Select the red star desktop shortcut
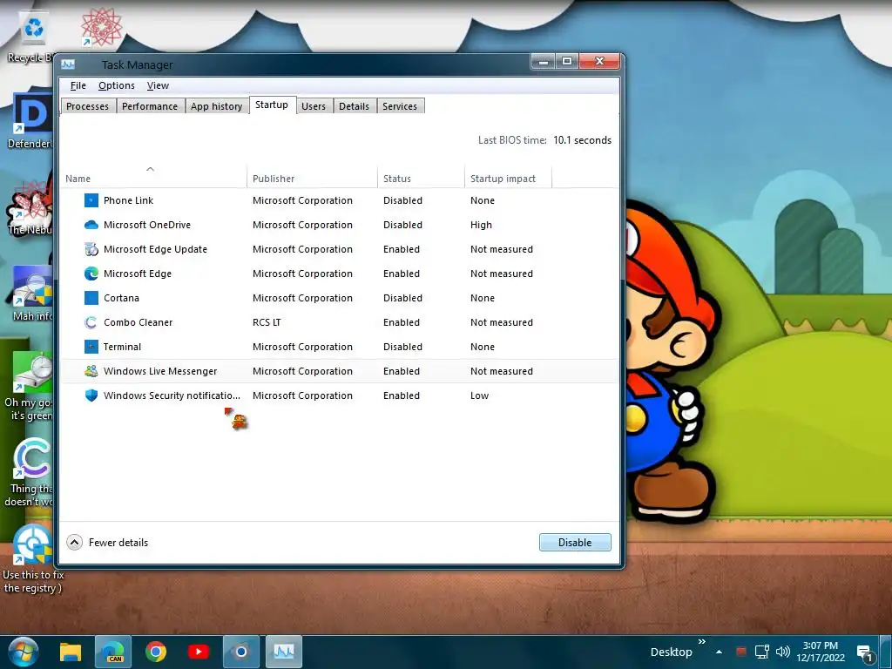 click(x=101, y=27)
